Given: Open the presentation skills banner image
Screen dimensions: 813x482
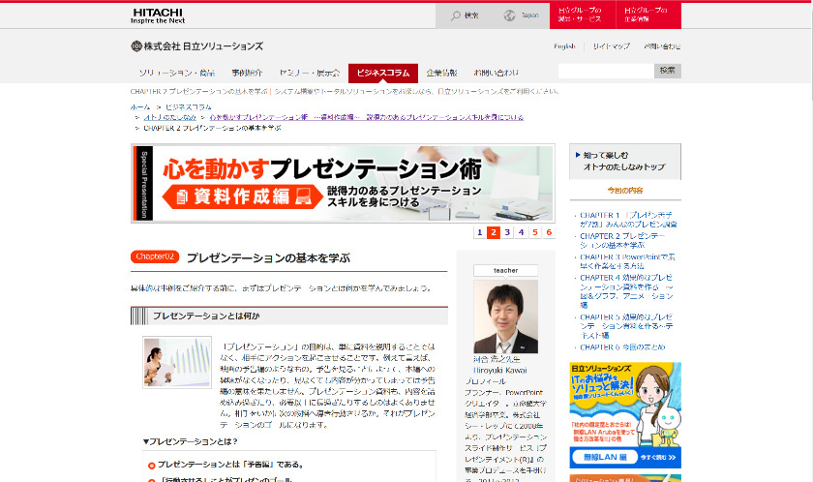Looking at the screenshot, I should pos(343,184).
